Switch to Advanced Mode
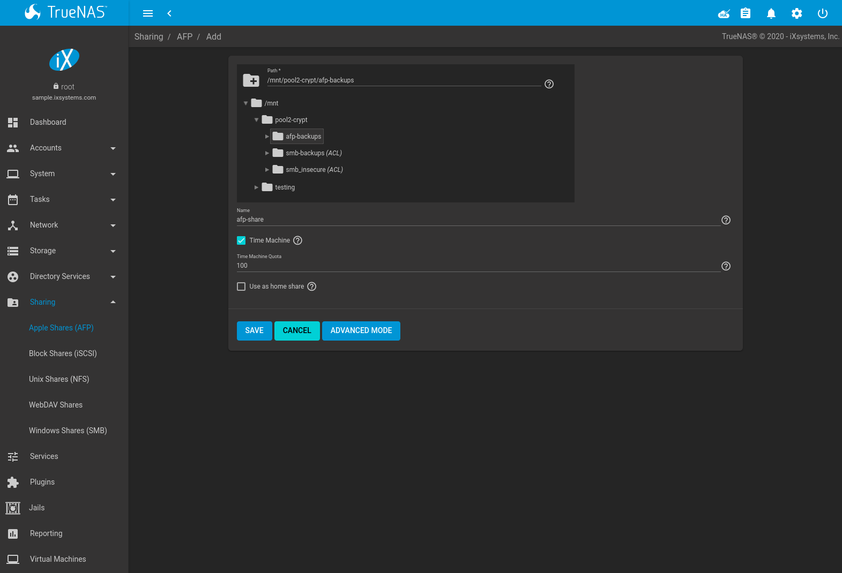 click(361, 330)
